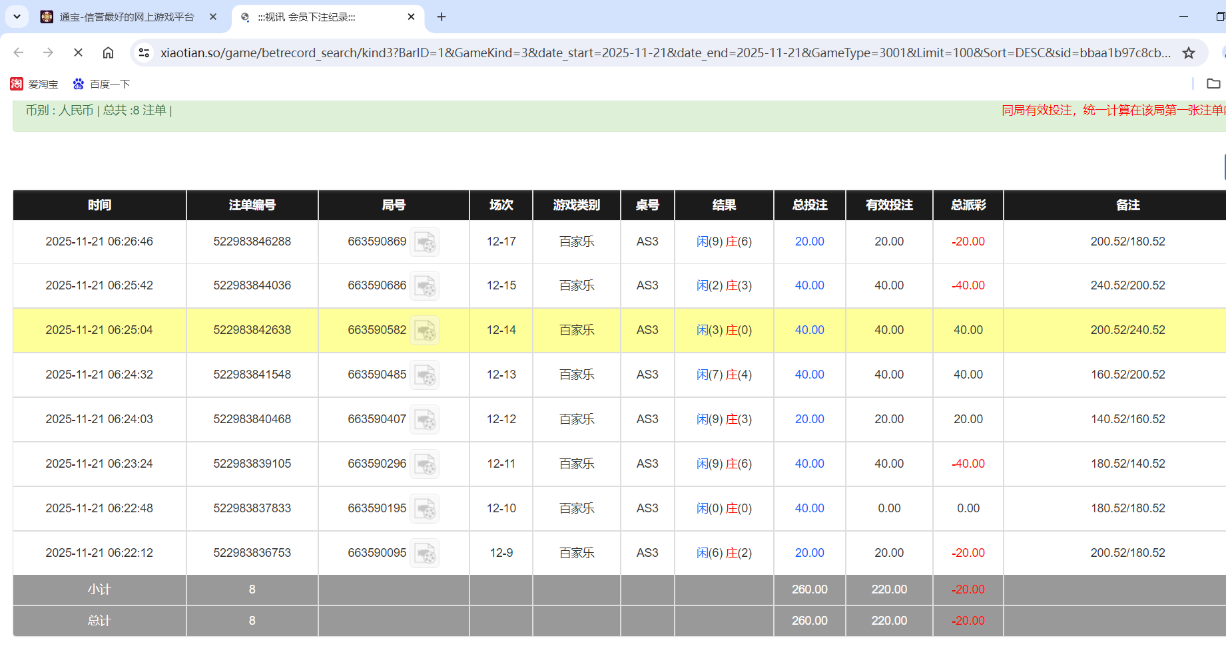This screenshot has width=1226, height=652.
Task: Expand the tab search dropdown arrow
Action: 17,17
